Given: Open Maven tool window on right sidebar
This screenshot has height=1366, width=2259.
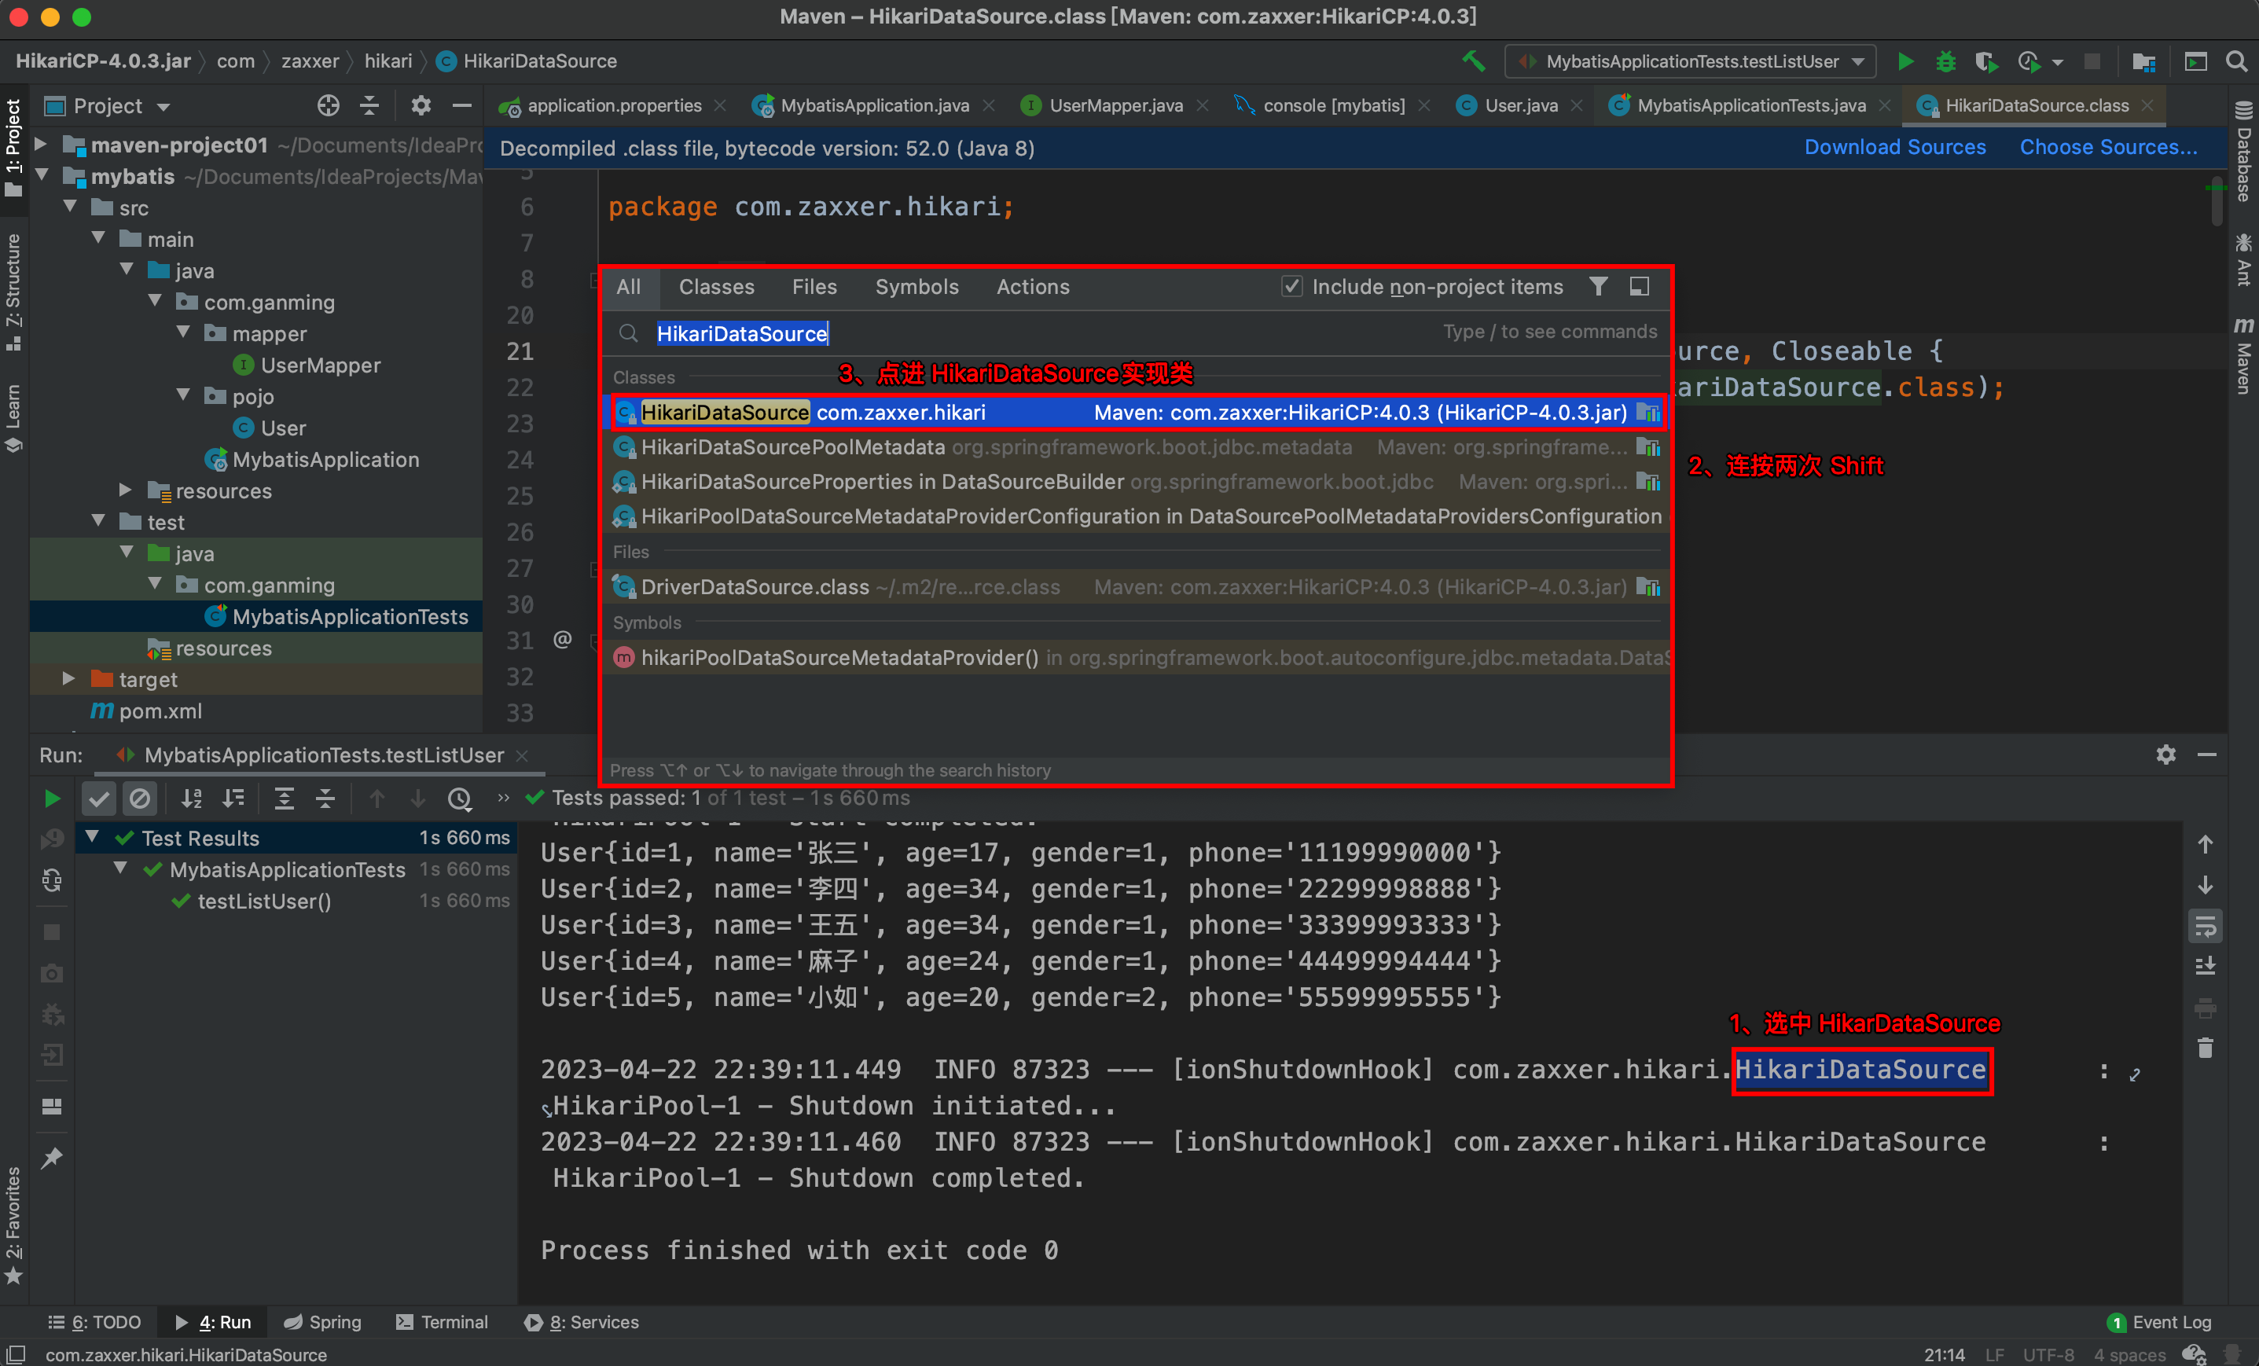Looking at the screenshot, I should coord(2243,356).
